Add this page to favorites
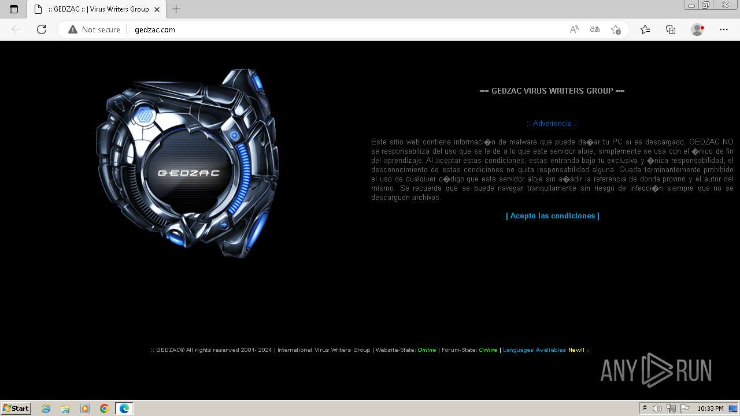Image resolution: width=740 pixels, height=416 pixels. [616, 29]
